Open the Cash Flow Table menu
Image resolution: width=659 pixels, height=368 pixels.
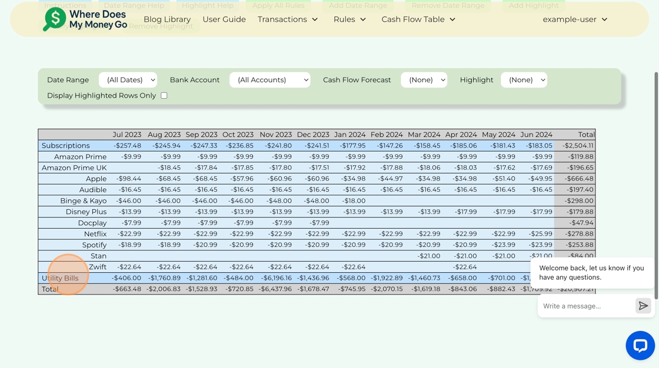coord(418,19)
